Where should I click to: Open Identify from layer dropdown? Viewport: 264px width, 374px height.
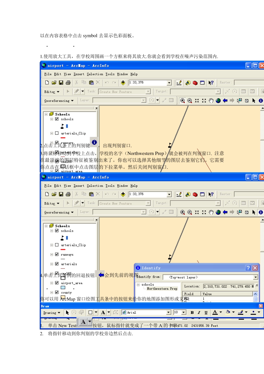(255, 277)
